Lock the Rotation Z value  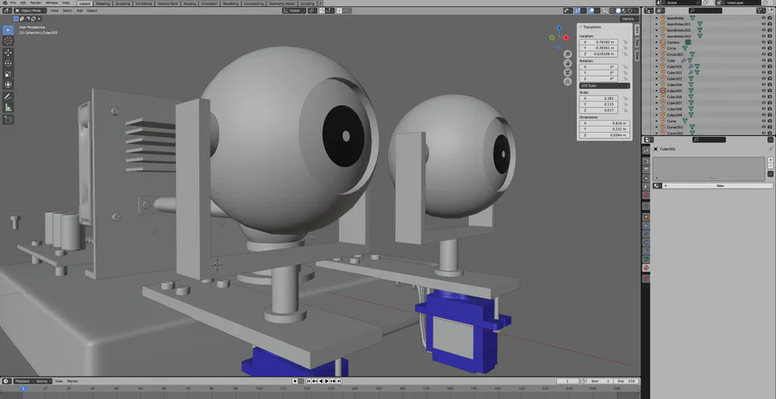(x=626, y=79)
